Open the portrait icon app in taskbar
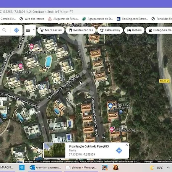Image resolution: width=172 pixels, height=172 pixels. 116,167
